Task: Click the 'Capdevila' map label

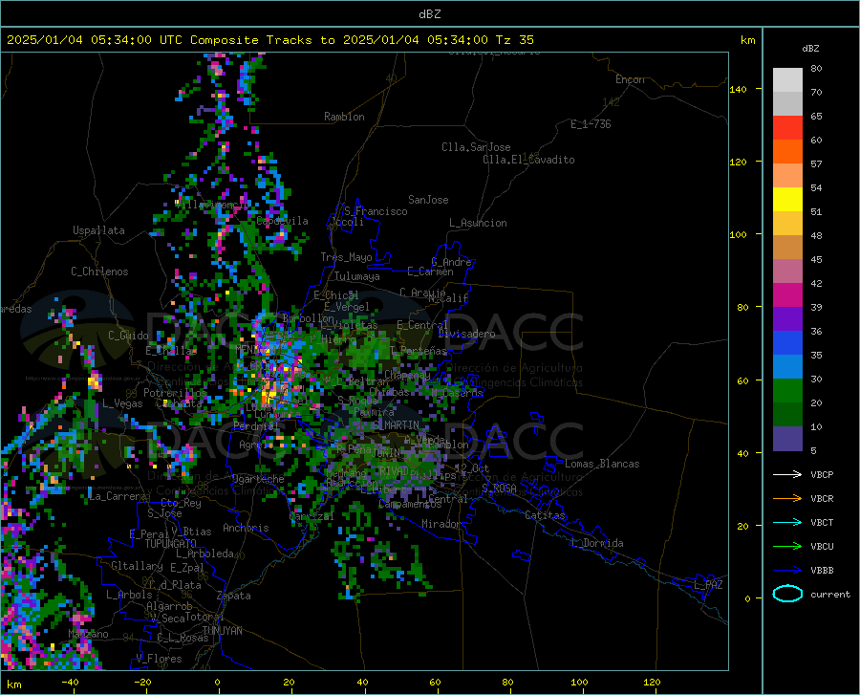Action: tap(282, 221)
